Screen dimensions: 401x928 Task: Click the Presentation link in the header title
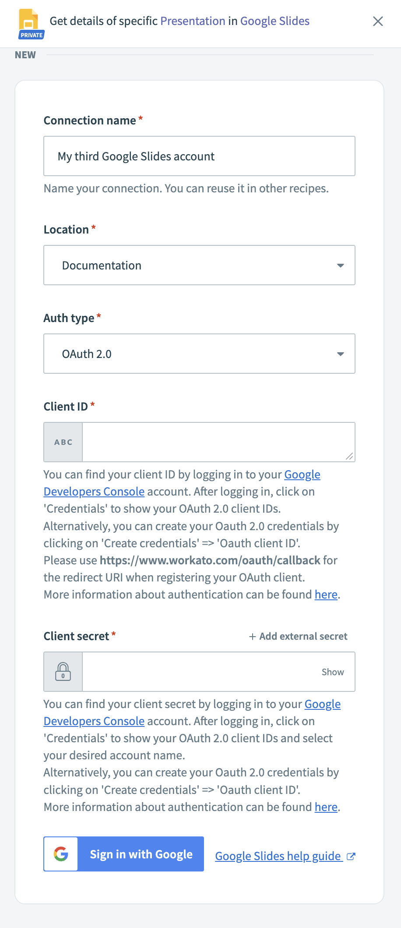pyautogui.click(x=192, y=21)
